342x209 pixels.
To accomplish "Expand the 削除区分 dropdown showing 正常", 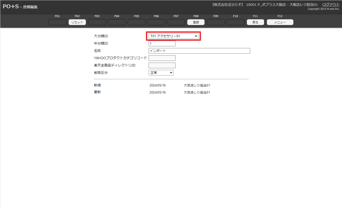I will [161, 73].
